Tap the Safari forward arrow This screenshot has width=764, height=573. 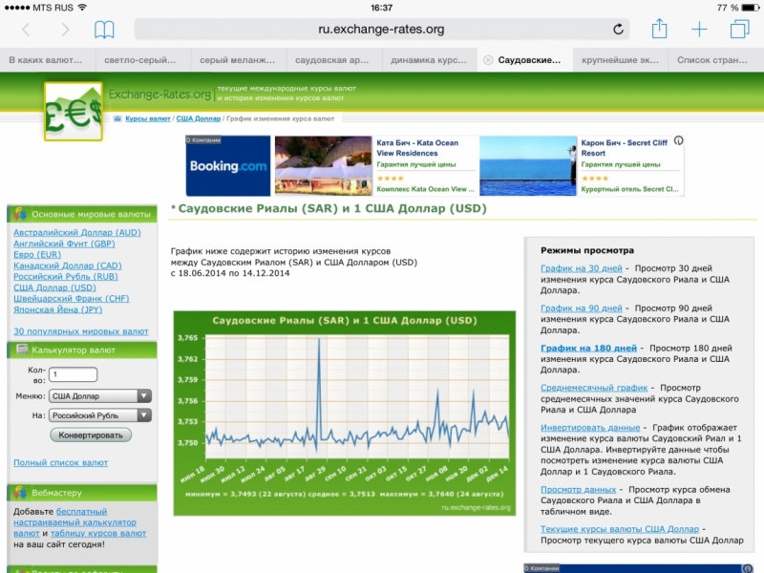tap(65, 30)
